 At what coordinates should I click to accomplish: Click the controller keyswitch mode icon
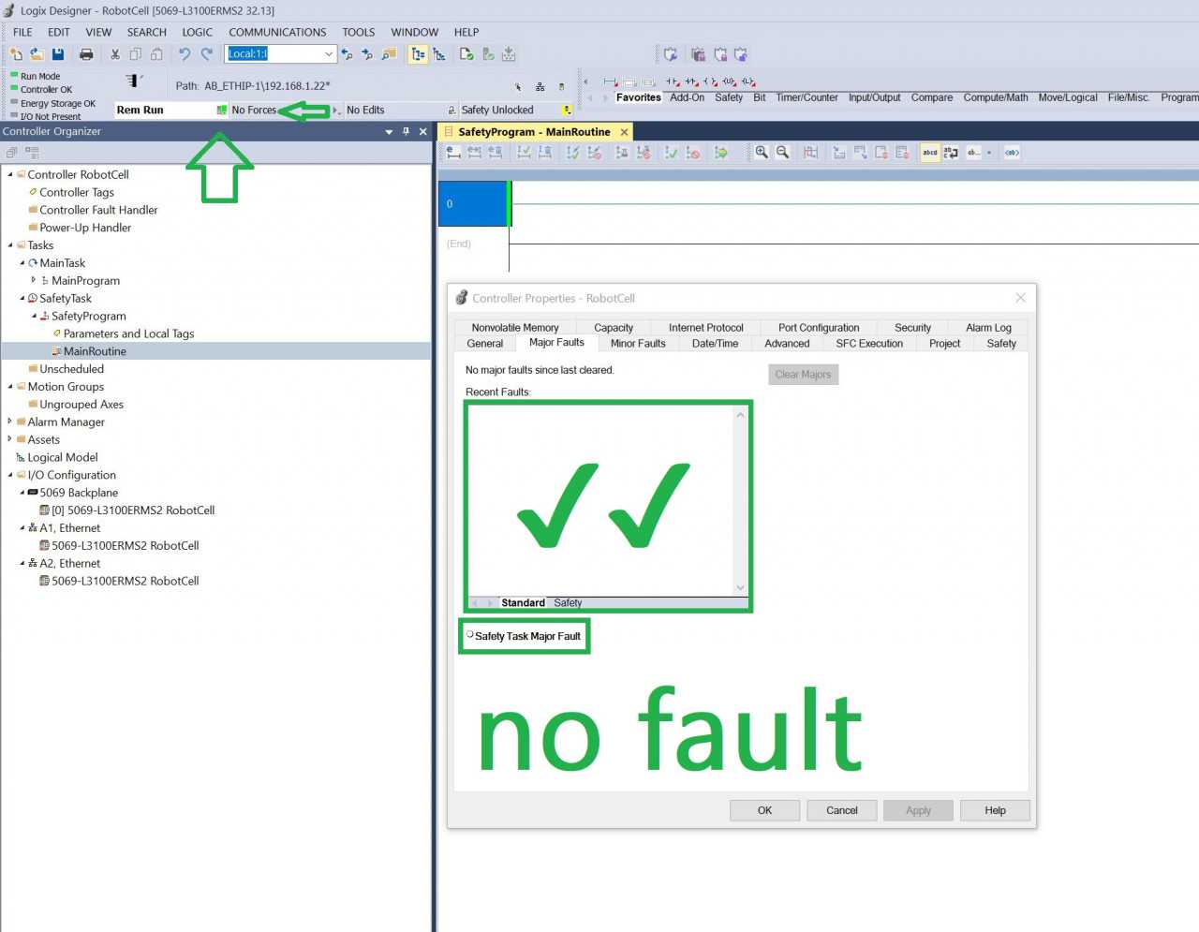[134, 81]
